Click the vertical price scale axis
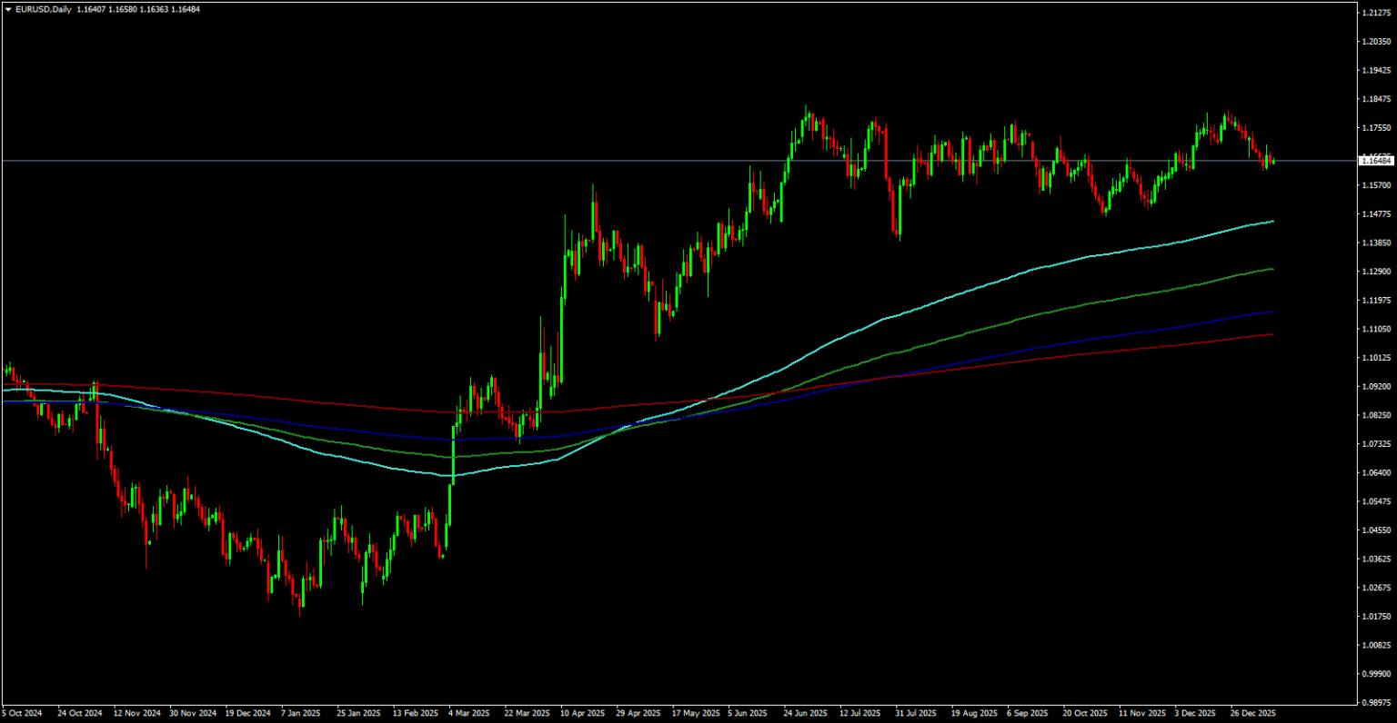Image resolution: width=1397 pixels, height=723 pixels. [1377, 363]
